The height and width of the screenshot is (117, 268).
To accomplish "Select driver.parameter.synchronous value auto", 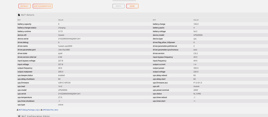I will [x=195, y=50].
